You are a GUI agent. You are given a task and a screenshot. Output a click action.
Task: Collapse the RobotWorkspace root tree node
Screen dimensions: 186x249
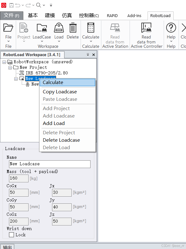coord(4,62)
